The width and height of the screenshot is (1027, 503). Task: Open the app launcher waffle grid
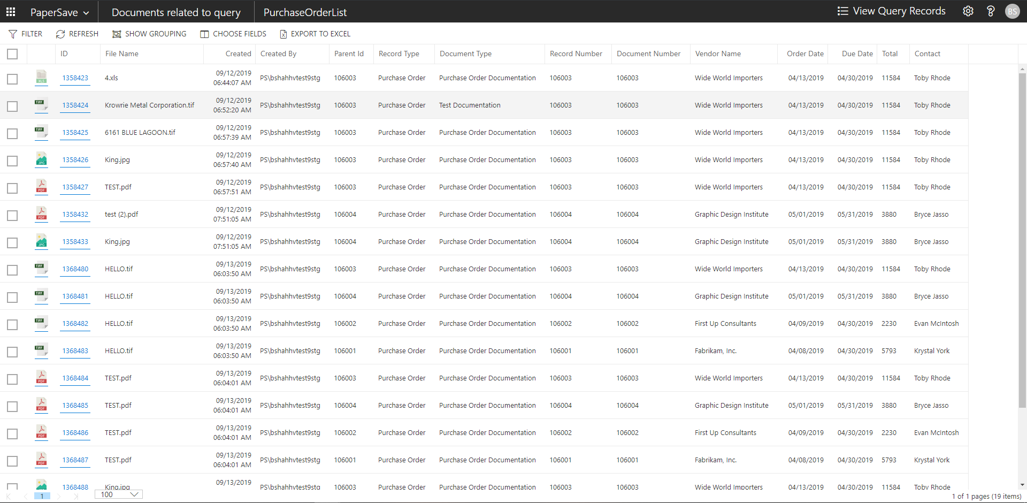11,12
